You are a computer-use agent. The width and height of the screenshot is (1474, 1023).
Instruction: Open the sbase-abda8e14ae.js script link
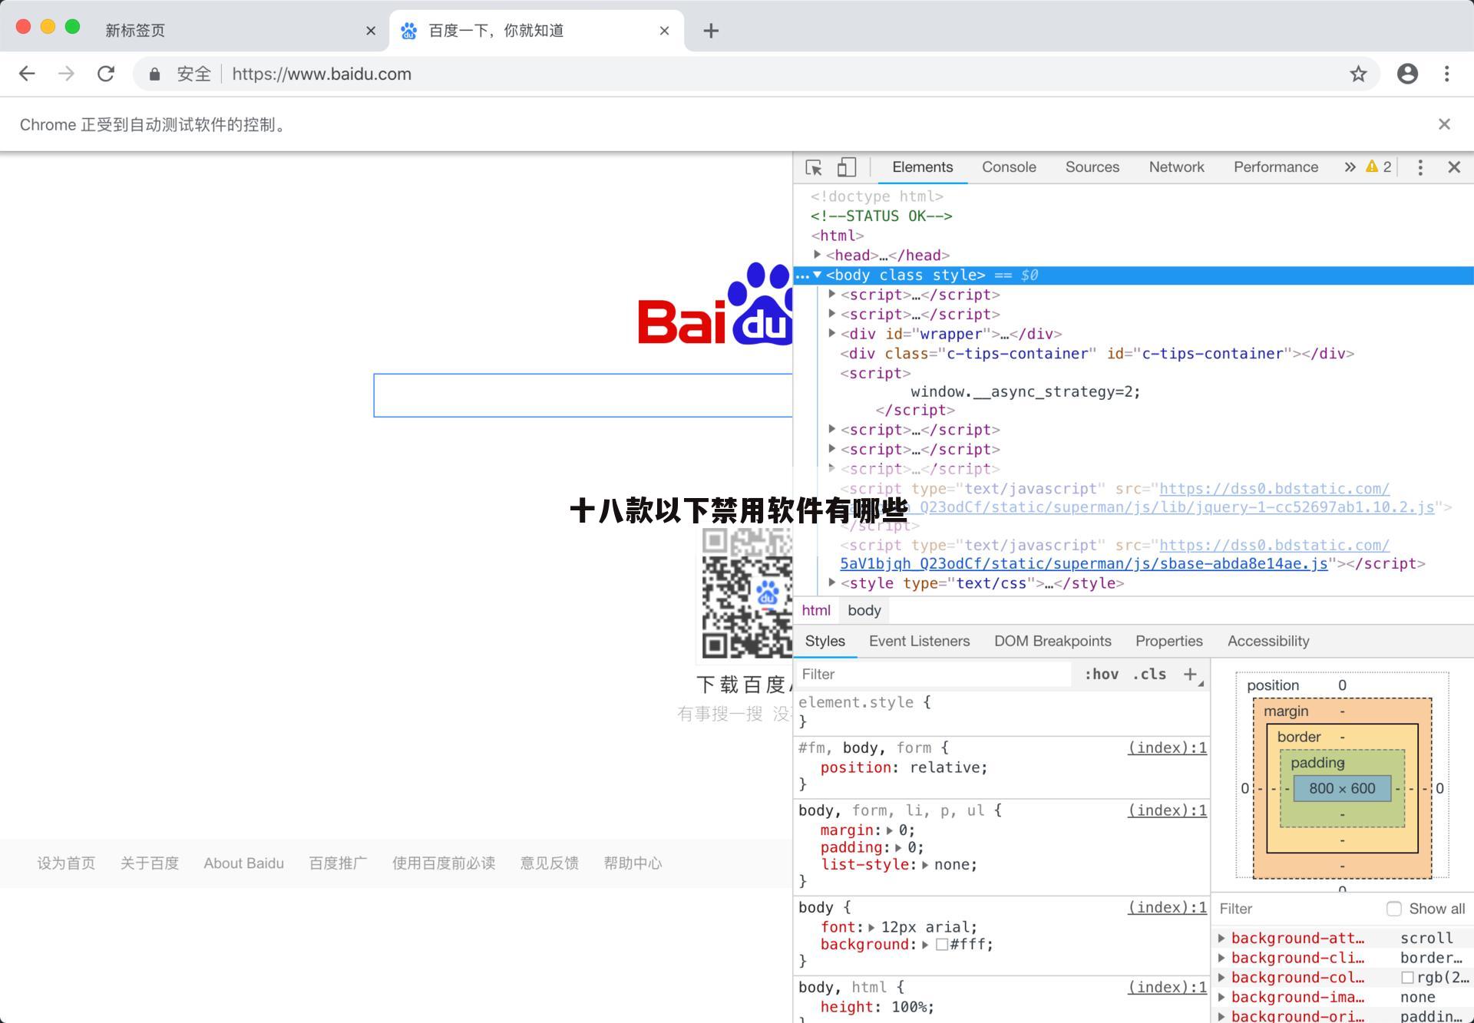pyautogui.click(x=1083, y=563)
